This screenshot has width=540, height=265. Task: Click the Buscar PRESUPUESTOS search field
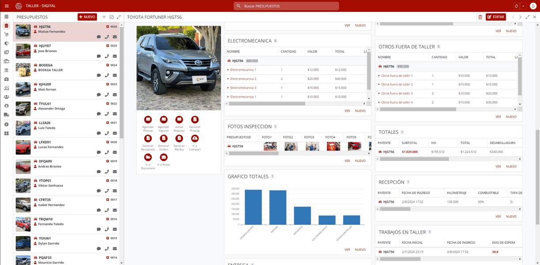coord(286,6)
